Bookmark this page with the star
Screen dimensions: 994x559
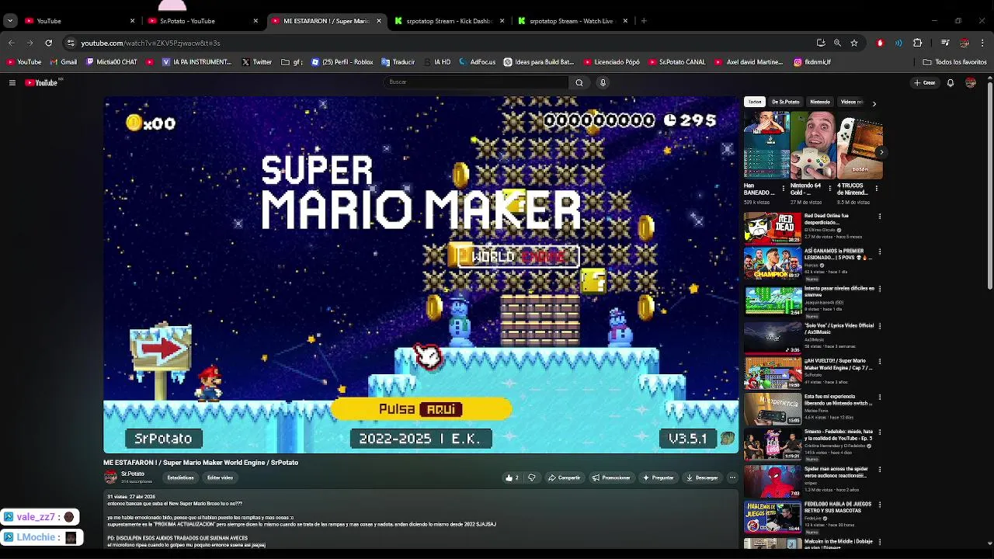pos(854,43)
